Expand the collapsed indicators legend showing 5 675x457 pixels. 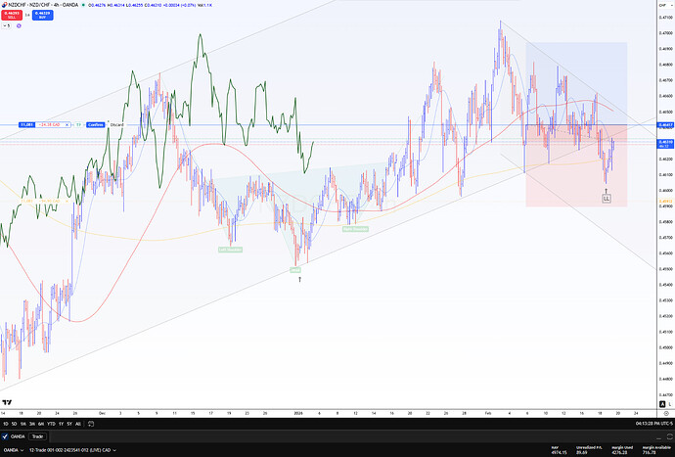point(7,25)
